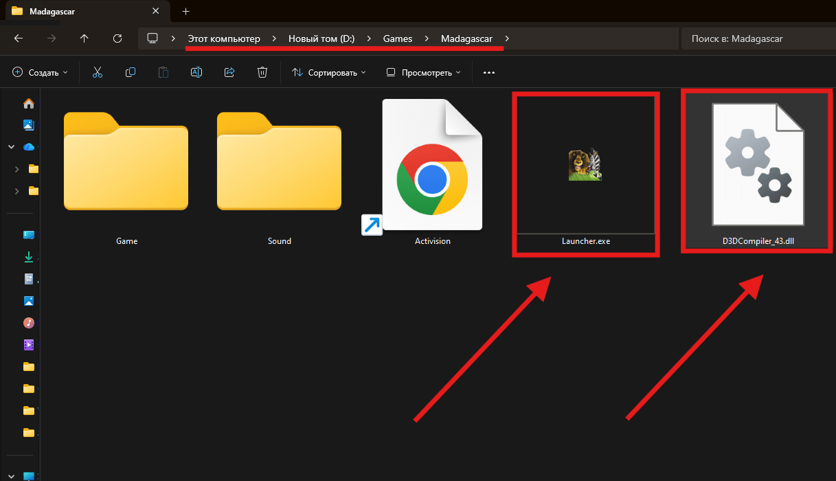Click the Copy icon in toolbar
Screen dimensions: 836x481
tap(130, 72)
